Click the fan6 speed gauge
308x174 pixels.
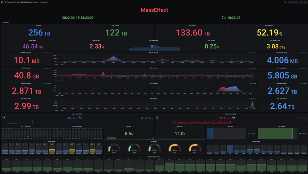coord(195,148)
